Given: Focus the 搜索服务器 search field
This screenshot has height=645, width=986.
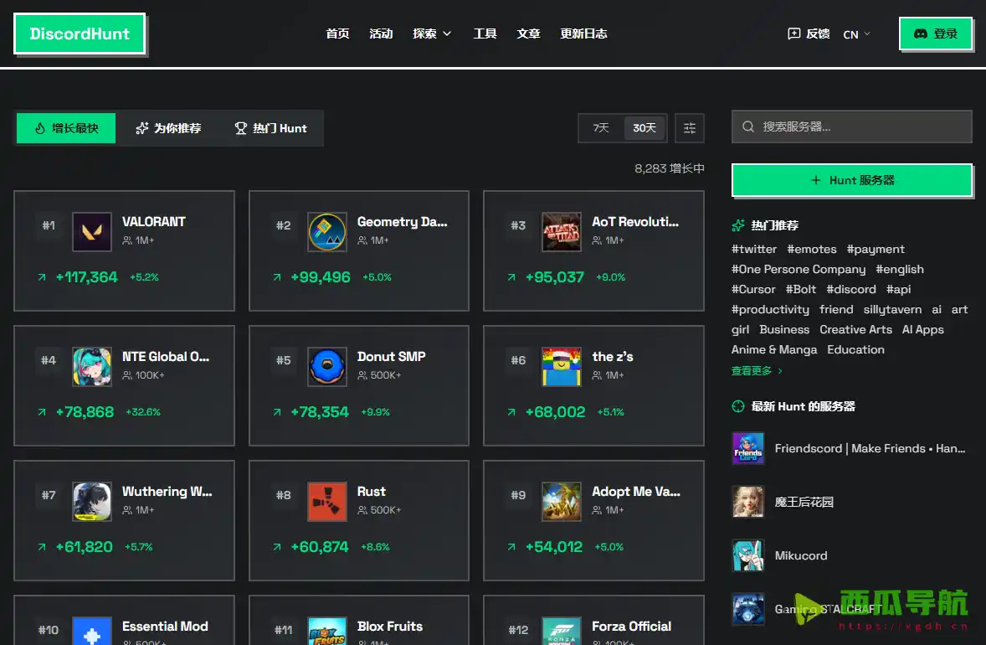Looking at the screenshot, I should click(x=851, y=127).
